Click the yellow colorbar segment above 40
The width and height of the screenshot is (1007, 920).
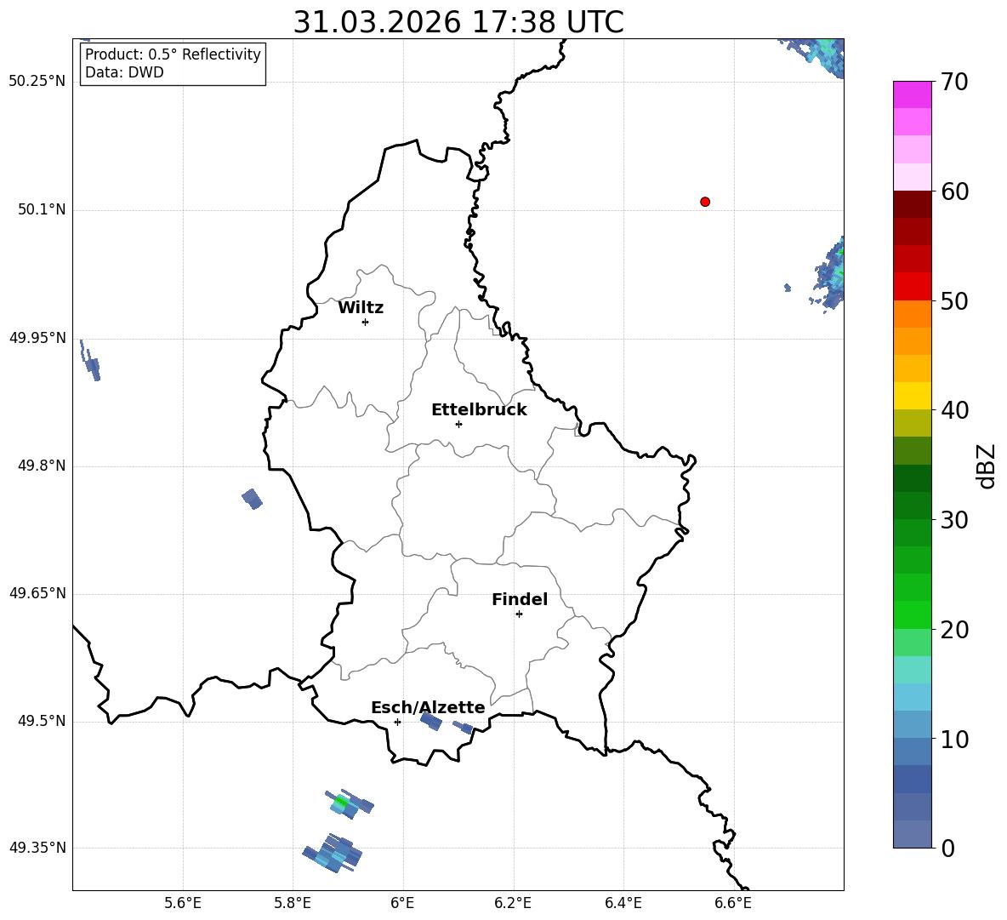912,397
